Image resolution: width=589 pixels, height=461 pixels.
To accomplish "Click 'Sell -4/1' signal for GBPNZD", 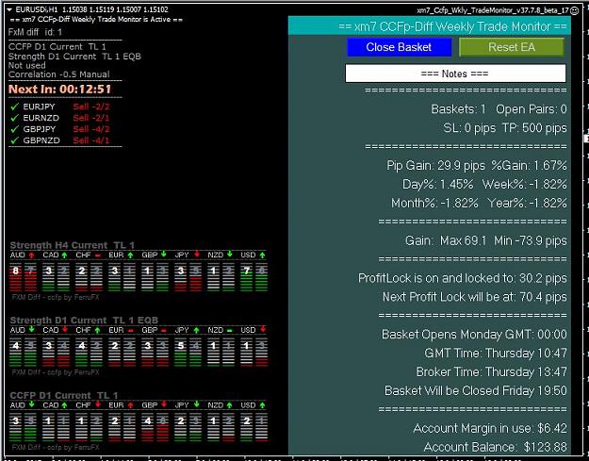I will (x=91, y=140).
